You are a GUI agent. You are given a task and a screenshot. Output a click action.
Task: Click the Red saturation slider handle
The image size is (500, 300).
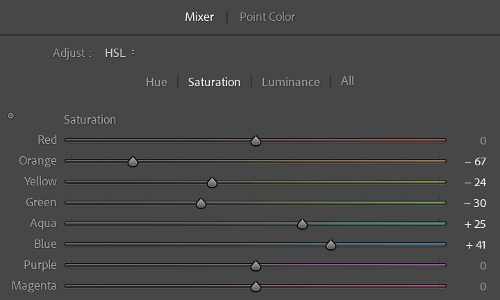256,140
